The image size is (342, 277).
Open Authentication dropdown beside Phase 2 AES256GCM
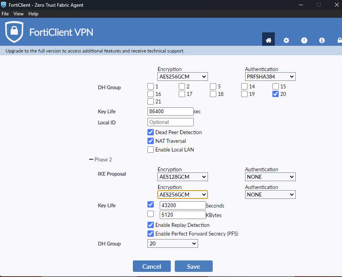(x=270, y=195)
